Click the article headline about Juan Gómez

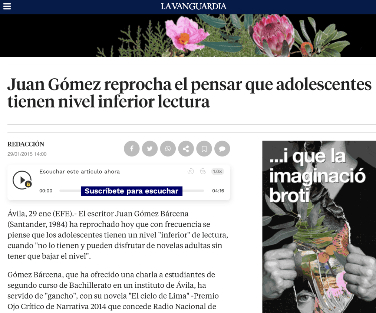point(189,93)
